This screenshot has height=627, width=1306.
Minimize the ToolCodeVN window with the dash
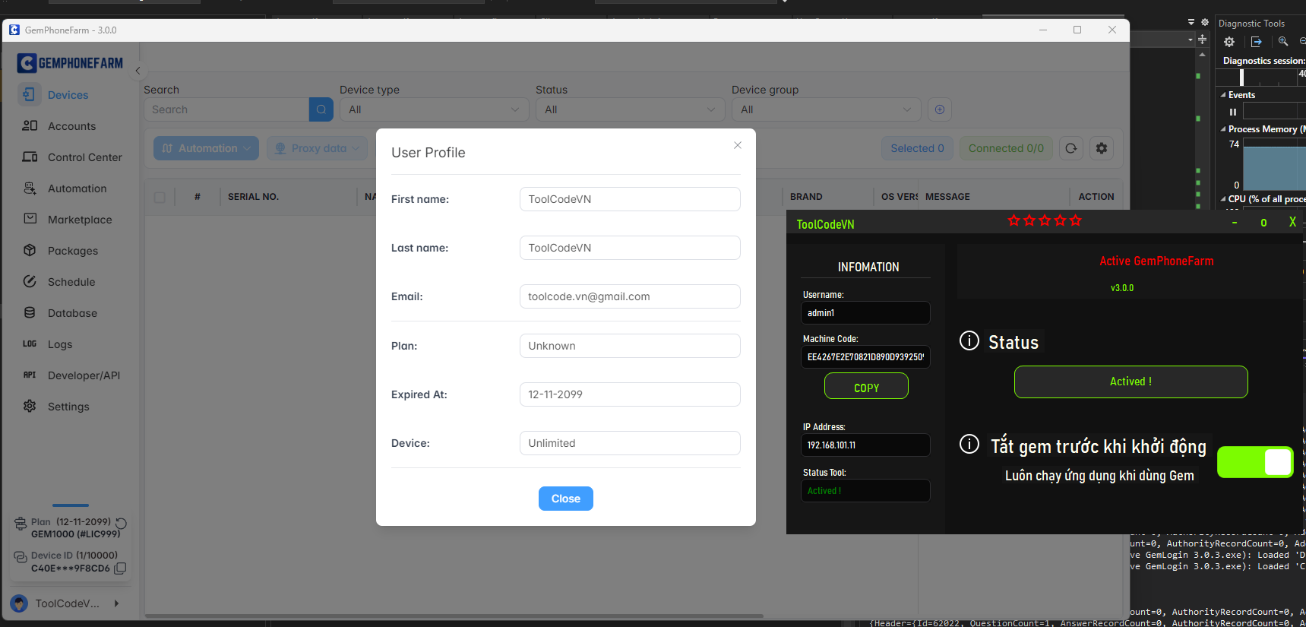pos(1235,223)
